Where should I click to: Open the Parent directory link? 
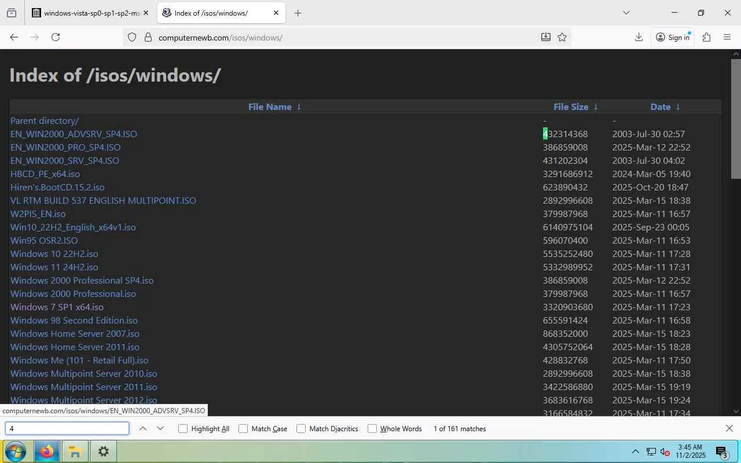click(x=45, y=120)
